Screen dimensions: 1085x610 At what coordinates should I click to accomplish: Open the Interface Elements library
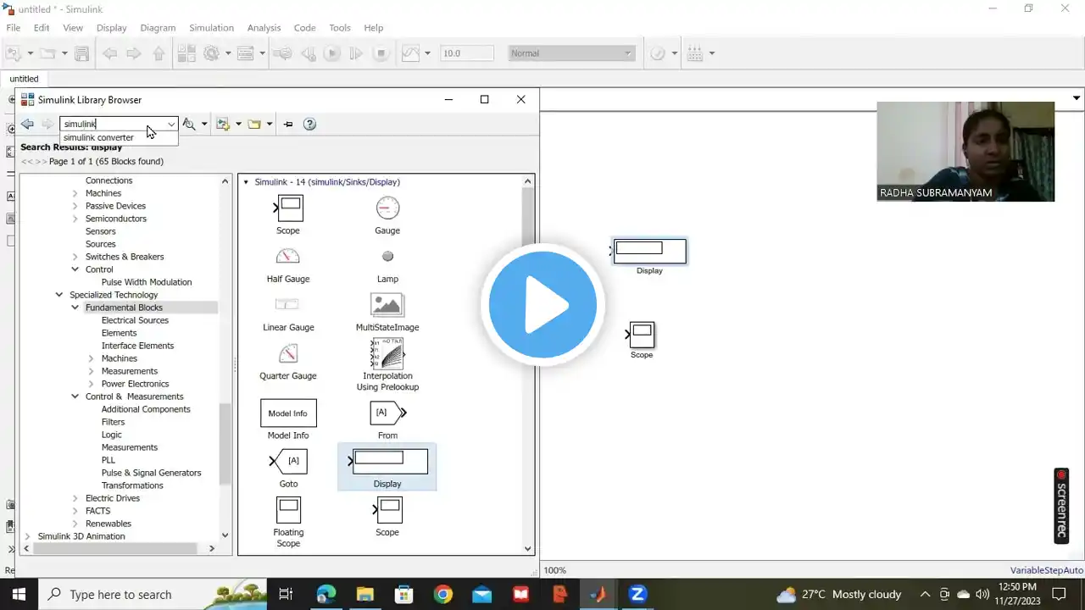137,346
